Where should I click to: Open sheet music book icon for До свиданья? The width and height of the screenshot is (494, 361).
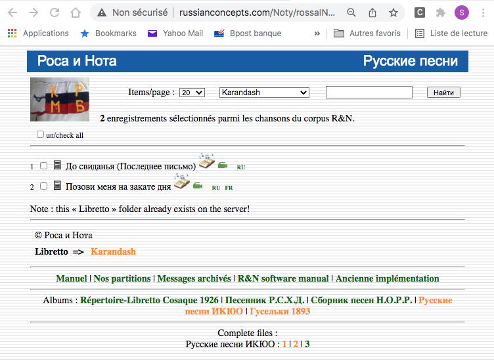[207, 161]
